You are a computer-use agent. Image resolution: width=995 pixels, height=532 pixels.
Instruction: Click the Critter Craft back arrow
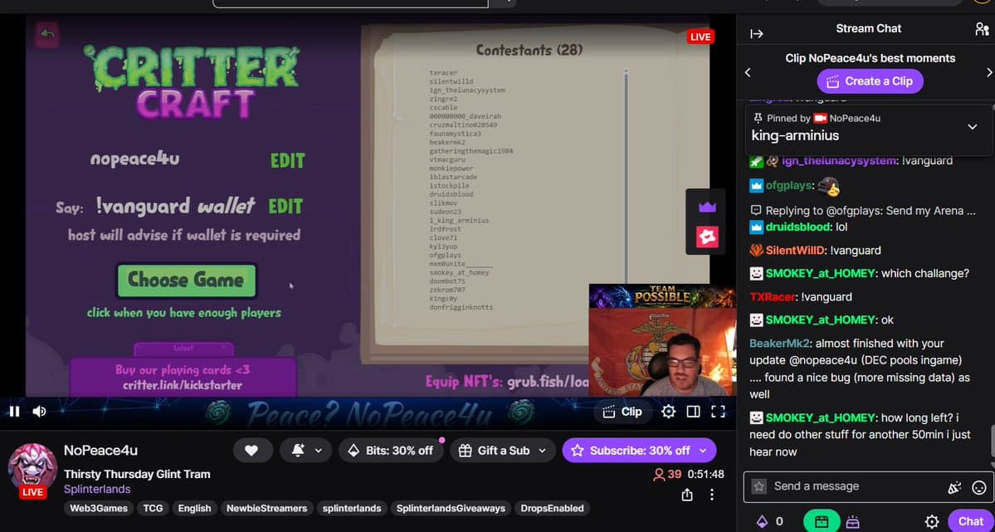point(46,34)
